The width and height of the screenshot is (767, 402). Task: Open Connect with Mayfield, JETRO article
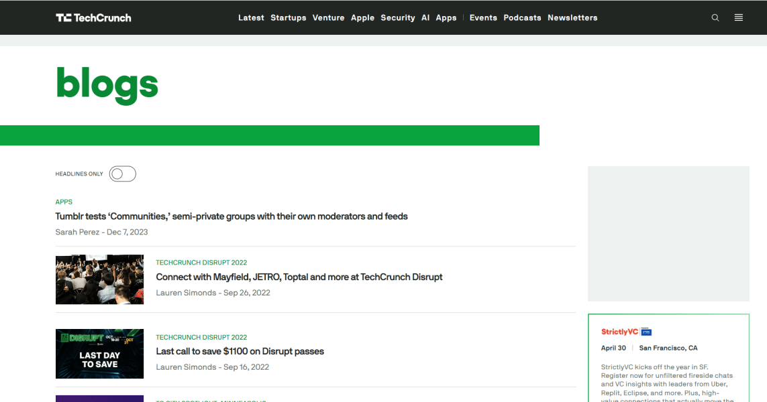click(299, 277)
